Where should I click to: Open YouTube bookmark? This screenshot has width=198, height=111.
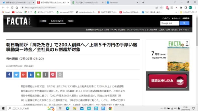pos(17,12)
